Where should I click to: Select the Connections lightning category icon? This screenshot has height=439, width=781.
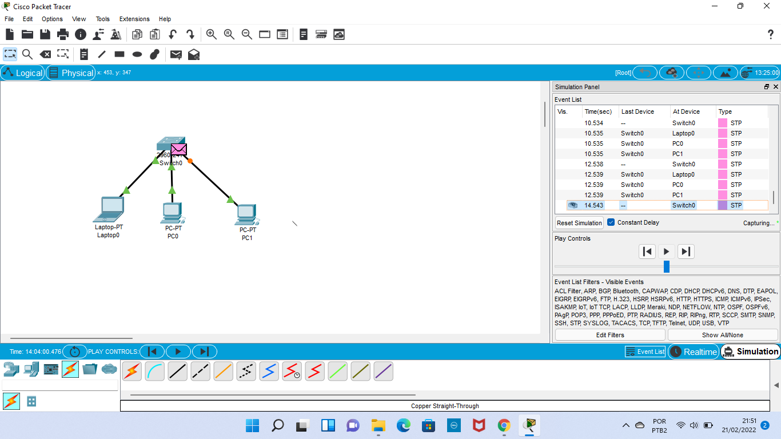(70, 369)
